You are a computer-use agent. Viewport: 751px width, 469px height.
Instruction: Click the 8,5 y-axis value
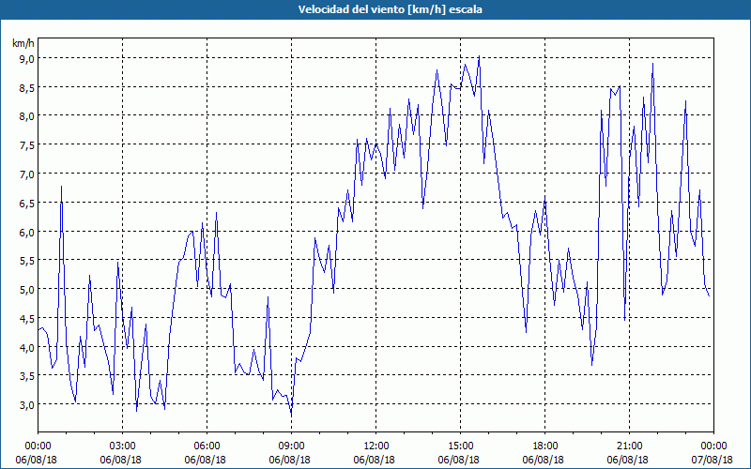(x=28, y=88)
